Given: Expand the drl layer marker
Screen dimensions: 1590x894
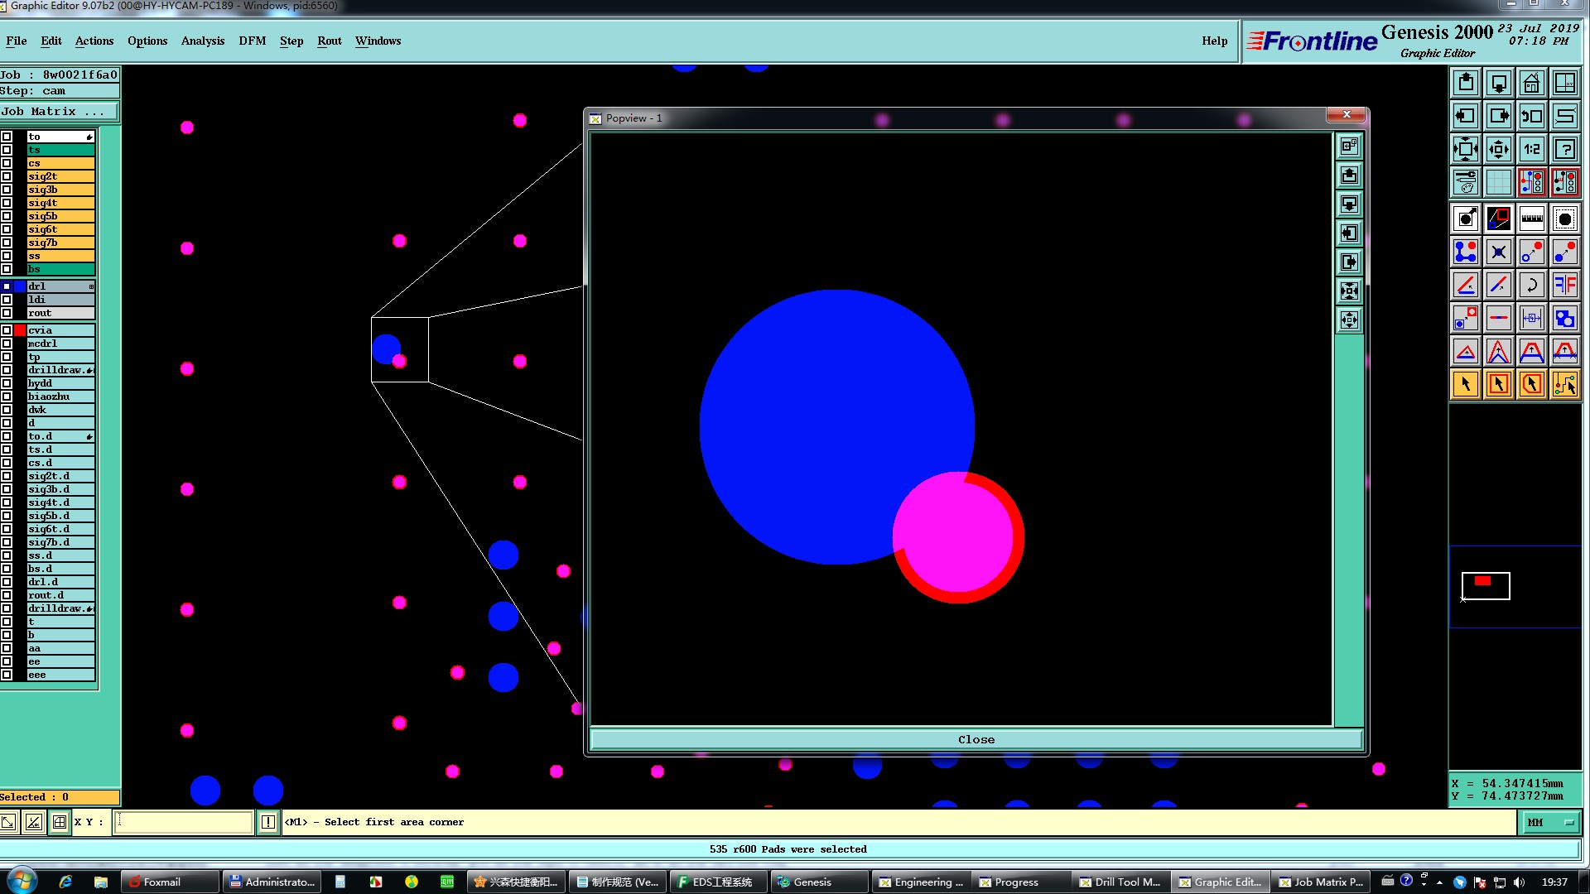Looking at the screenshot, I should click(x=91, y=286).
